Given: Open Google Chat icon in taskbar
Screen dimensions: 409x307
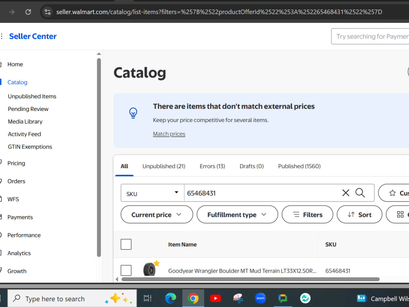Looking at the screenshot, I should 283,298.
